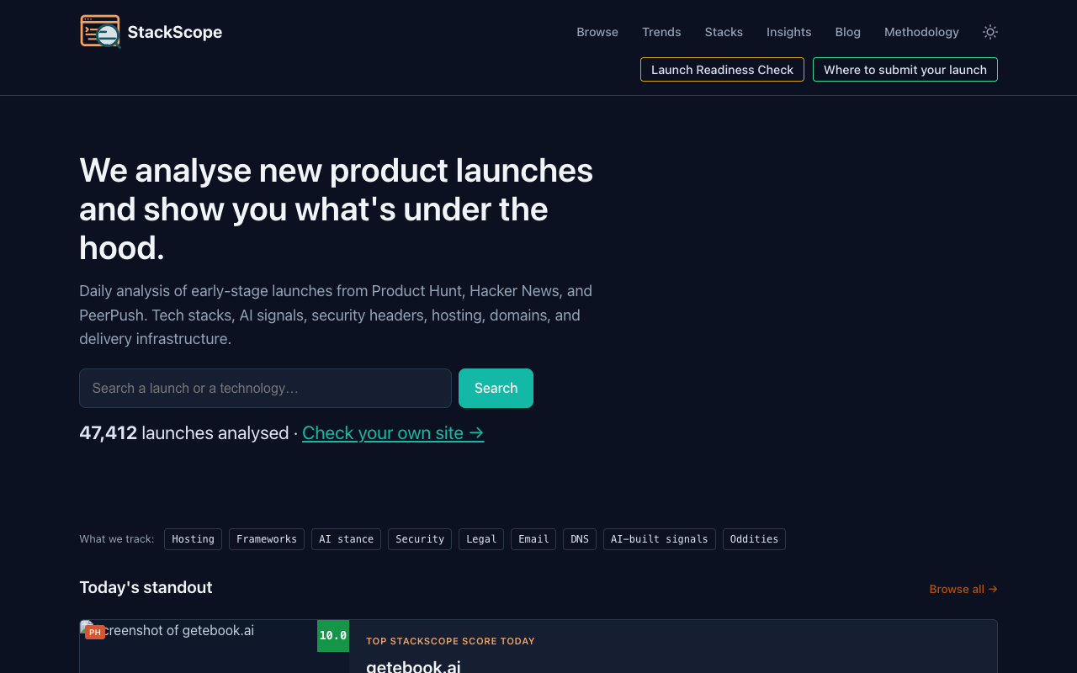Select the AI-built signals tag
Image resolution: width=1077 pixels, height=673 pixels.
pyautogui.click(x=660, y=539)
